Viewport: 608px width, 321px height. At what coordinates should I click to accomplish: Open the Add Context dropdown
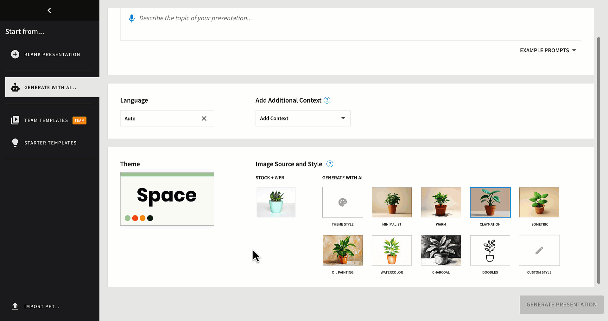[303, 119]
